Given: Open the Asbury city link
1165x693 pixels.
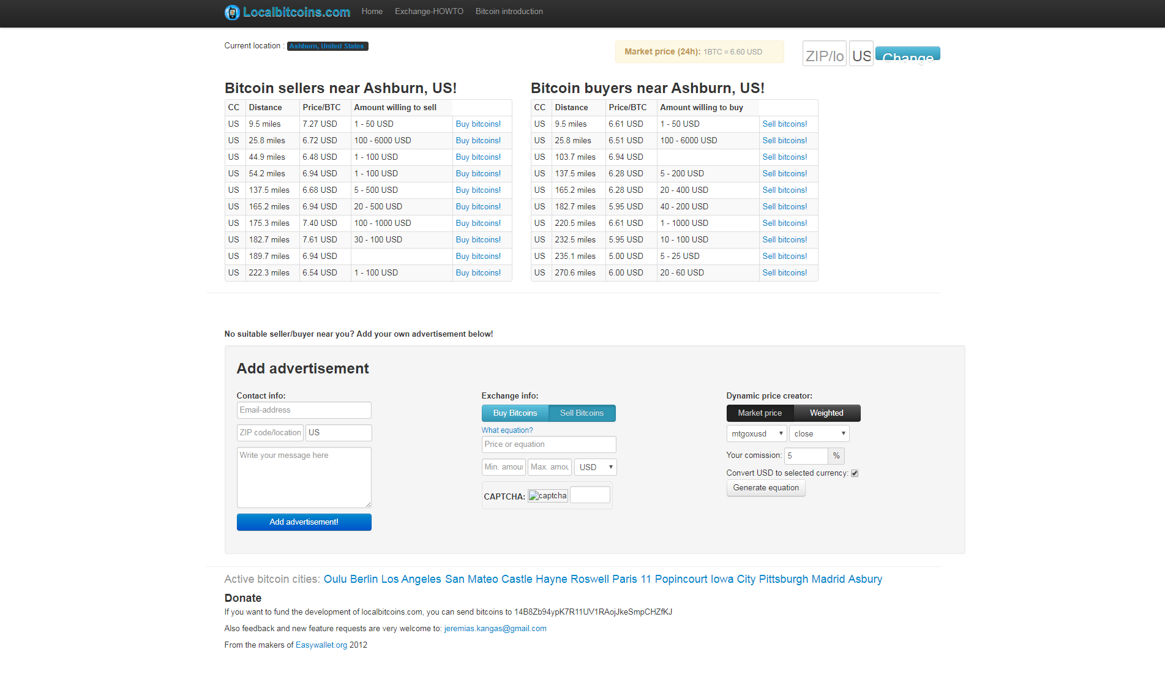Looking at the screenshot, I should [865, 579].
